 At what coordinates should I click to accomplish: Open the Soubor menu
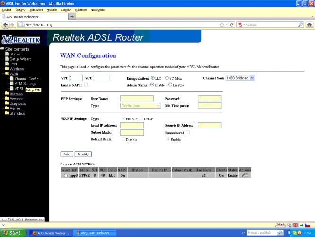click(x=7, y=10)
